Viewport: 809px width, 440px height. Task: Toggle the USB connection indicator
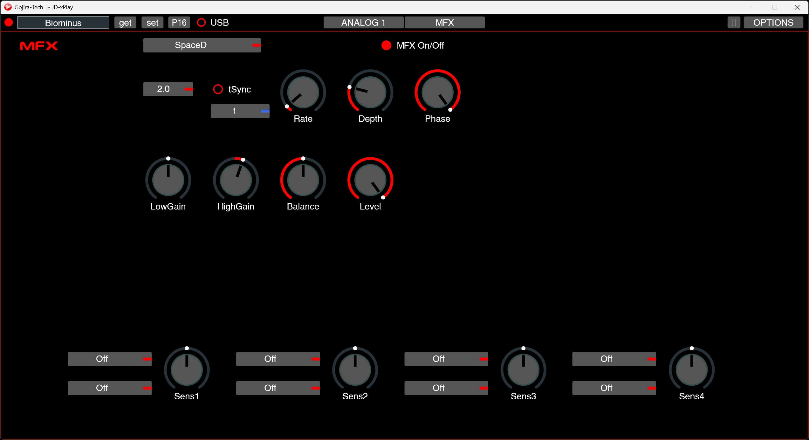coord(201,23)
